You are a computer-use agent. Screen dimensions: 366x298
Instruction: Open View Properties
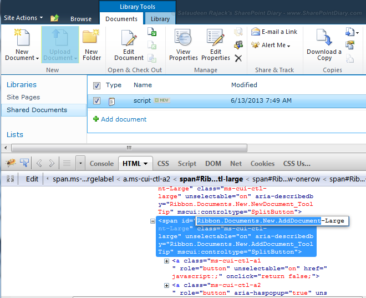point(183,45)
